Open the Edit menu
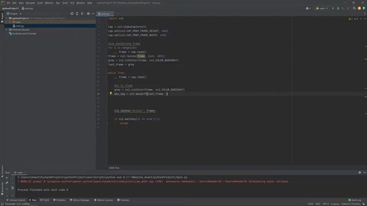 pyautogui.click(x=14, y=3)
